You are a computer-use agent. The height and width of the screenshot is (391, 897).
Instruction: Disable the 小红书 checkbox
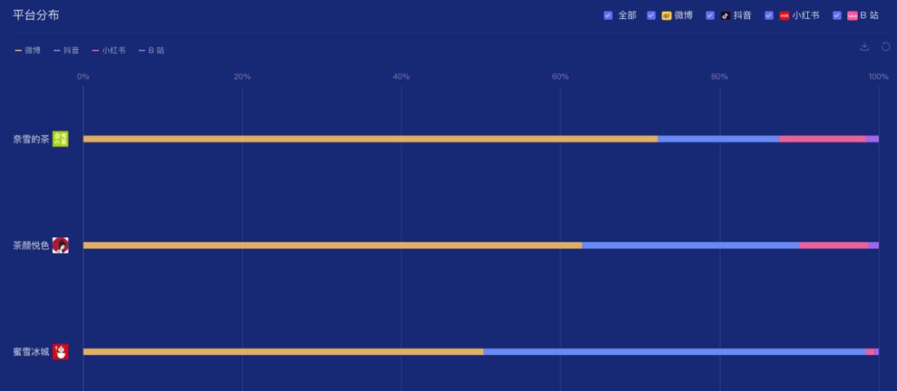point(769,16)
